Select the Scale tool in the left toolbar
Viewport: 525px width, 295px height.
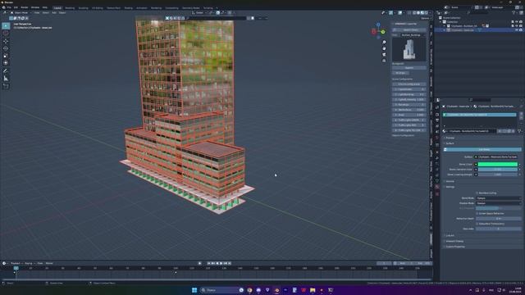pos(6,56)
